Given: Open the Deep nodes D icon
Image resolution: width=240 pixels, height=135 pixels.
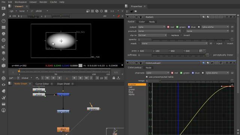Looking at the screenshot, I should click(x=3, y=78).
